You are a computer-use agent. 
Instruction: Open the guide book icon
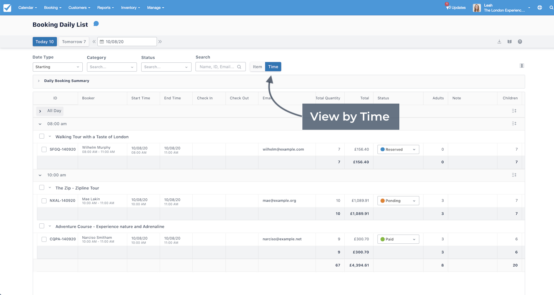point(509,42)
